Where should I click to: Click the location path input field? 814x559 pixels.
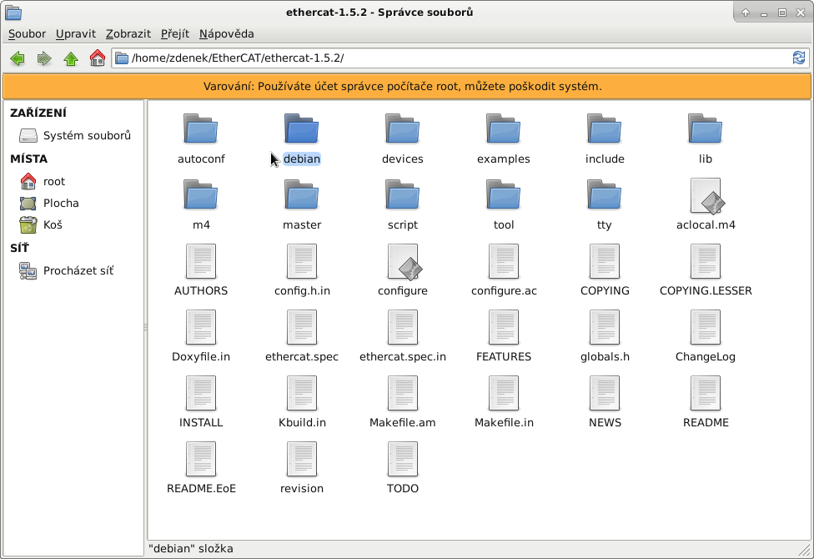[450, 58]
